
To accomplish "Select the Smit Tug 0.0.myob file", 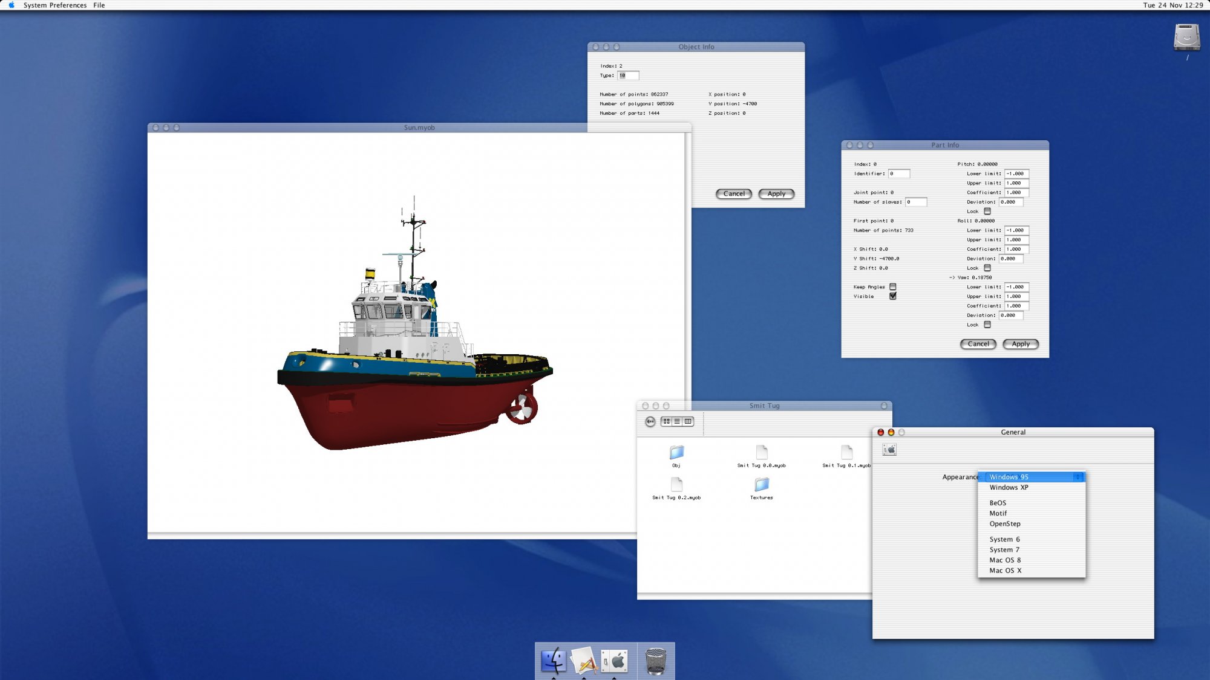I will [761, 453].
